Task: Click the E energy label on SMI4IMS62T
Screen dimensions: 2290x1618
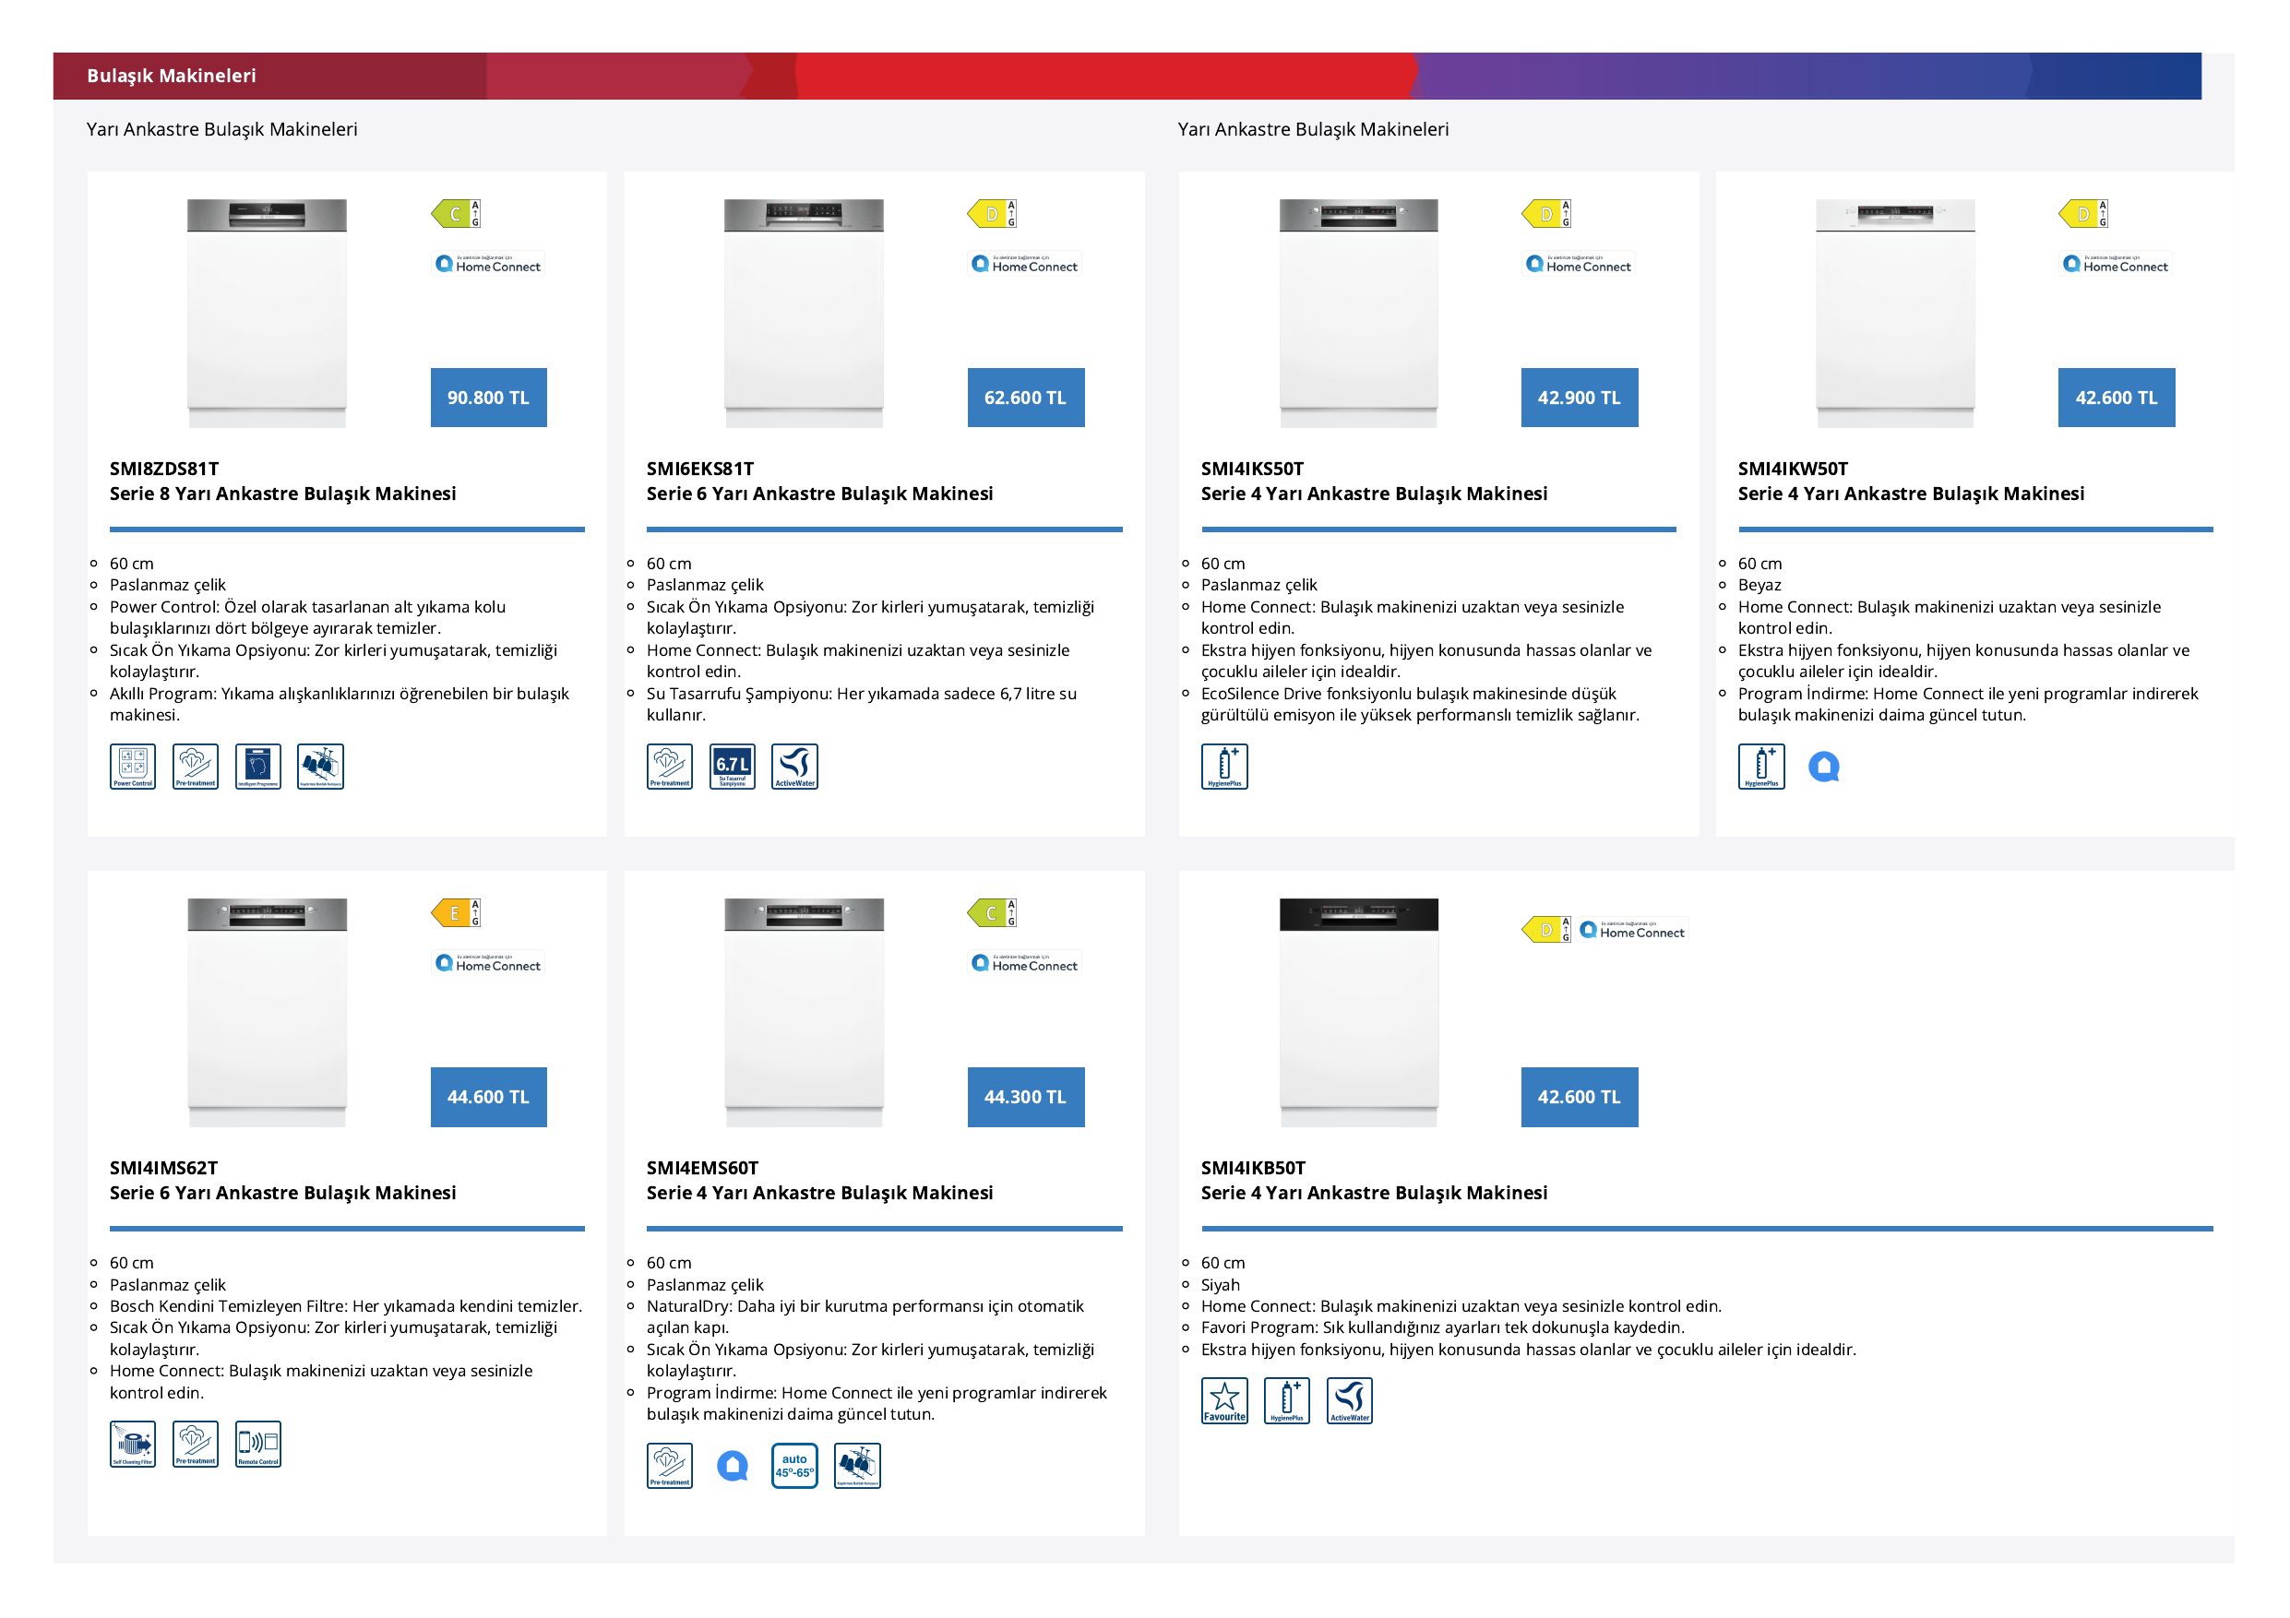Action: point(456,913)
